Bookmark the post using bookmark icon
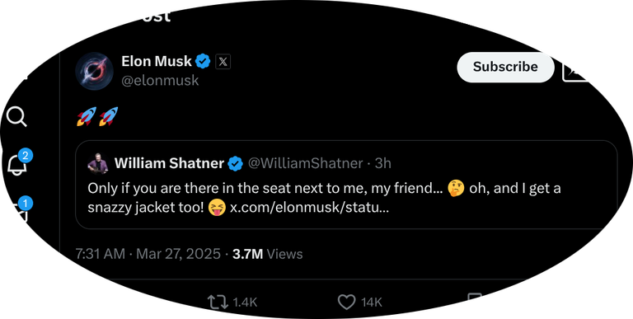633x319 pixels. tap(475, 301)
